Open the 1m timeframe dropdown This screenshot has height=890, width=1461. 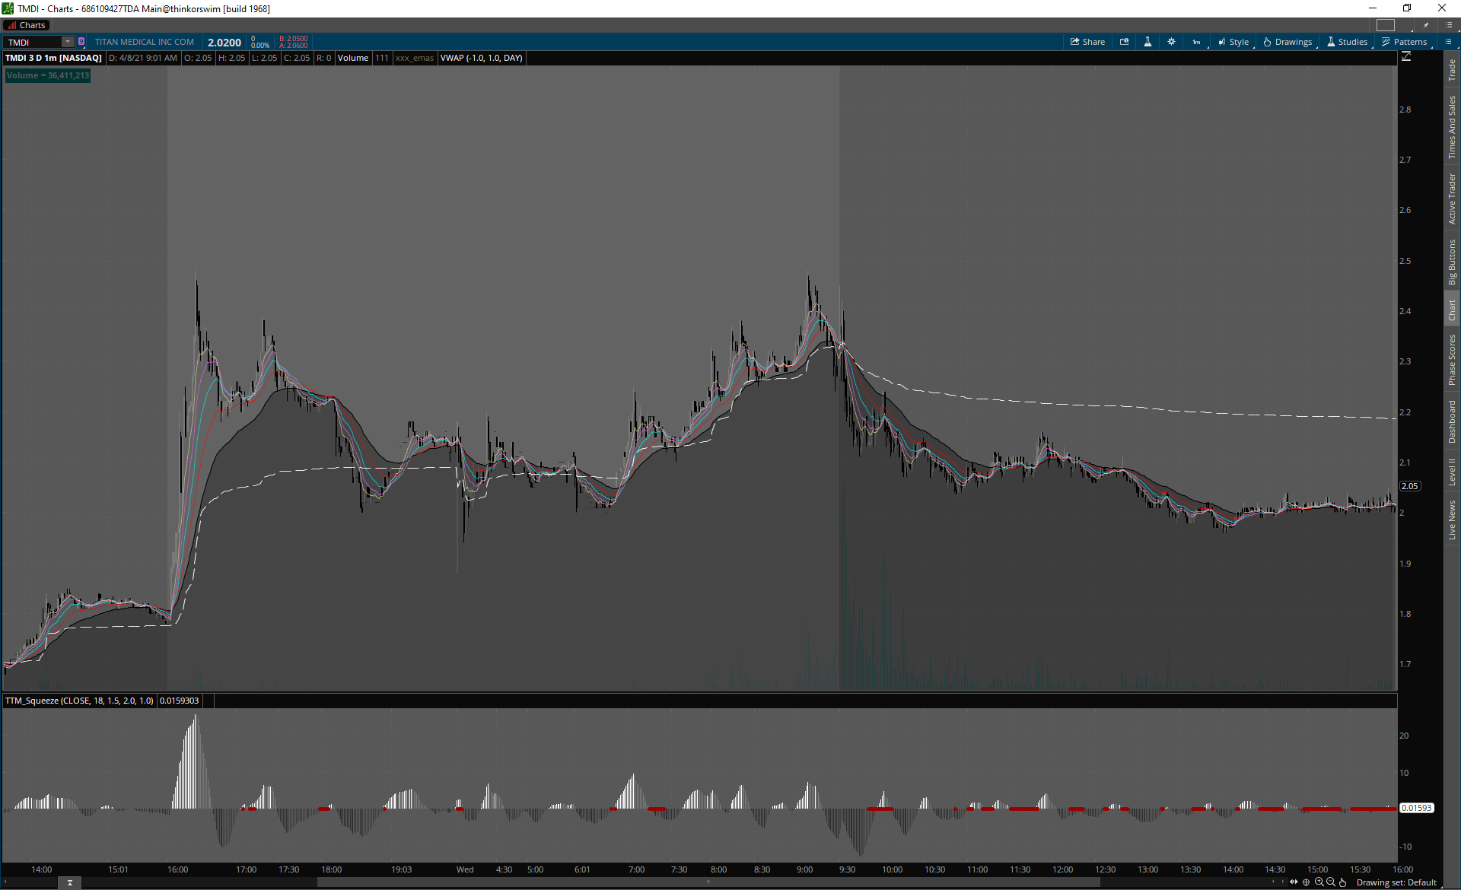(1196, 42)
